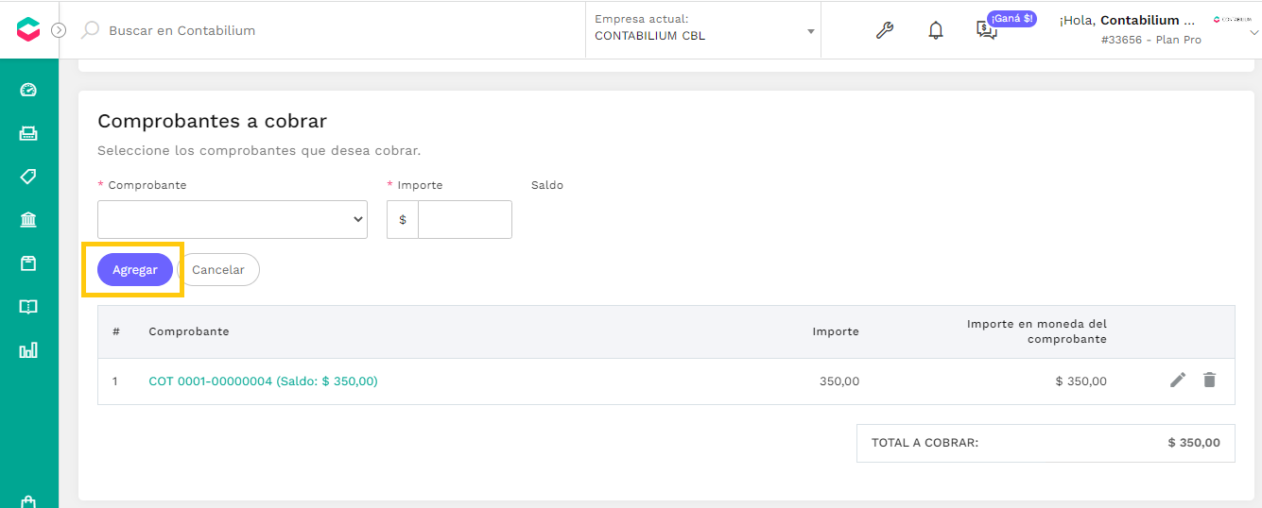The height and width of the screenshot is (508, 1262).
Task: Expand the sidebar with circled arrow
Action: (59, 30)
